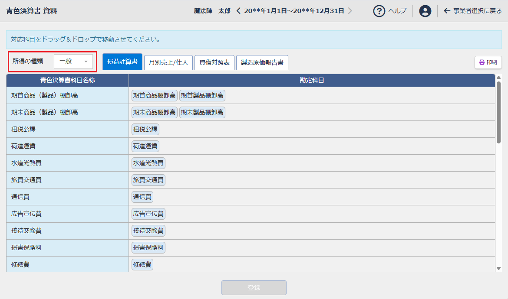Select the 期首商品棚卸高 account chip
The height and width of the screenshot is (299, 508).
154,95
